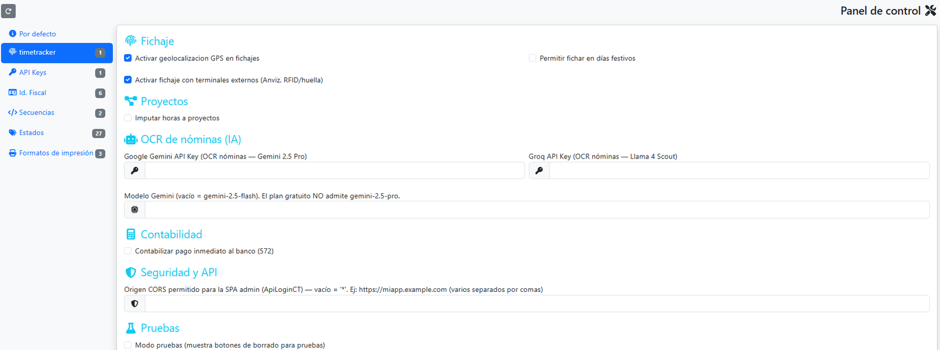940x350 pixels.
Task: Enable Permitir fichar en días festivos
Action: (x=532, y=58)
